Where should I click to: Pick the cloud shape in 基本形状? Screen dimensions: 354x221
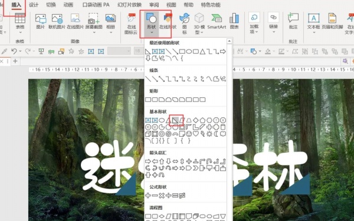pyautogui.click(x=223, y=134)
